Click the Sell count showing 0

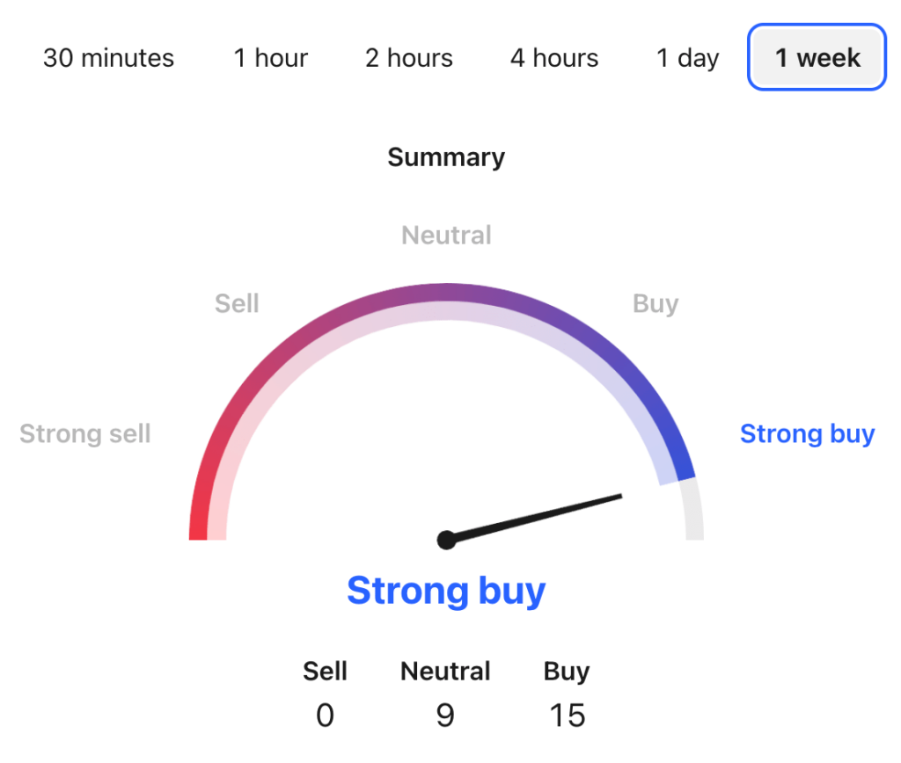pos(325,716)
